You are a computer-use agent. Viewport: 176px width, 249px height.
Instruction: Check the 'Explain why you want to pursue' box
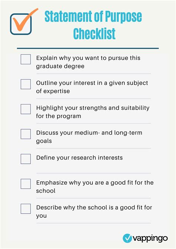point(26,59)
